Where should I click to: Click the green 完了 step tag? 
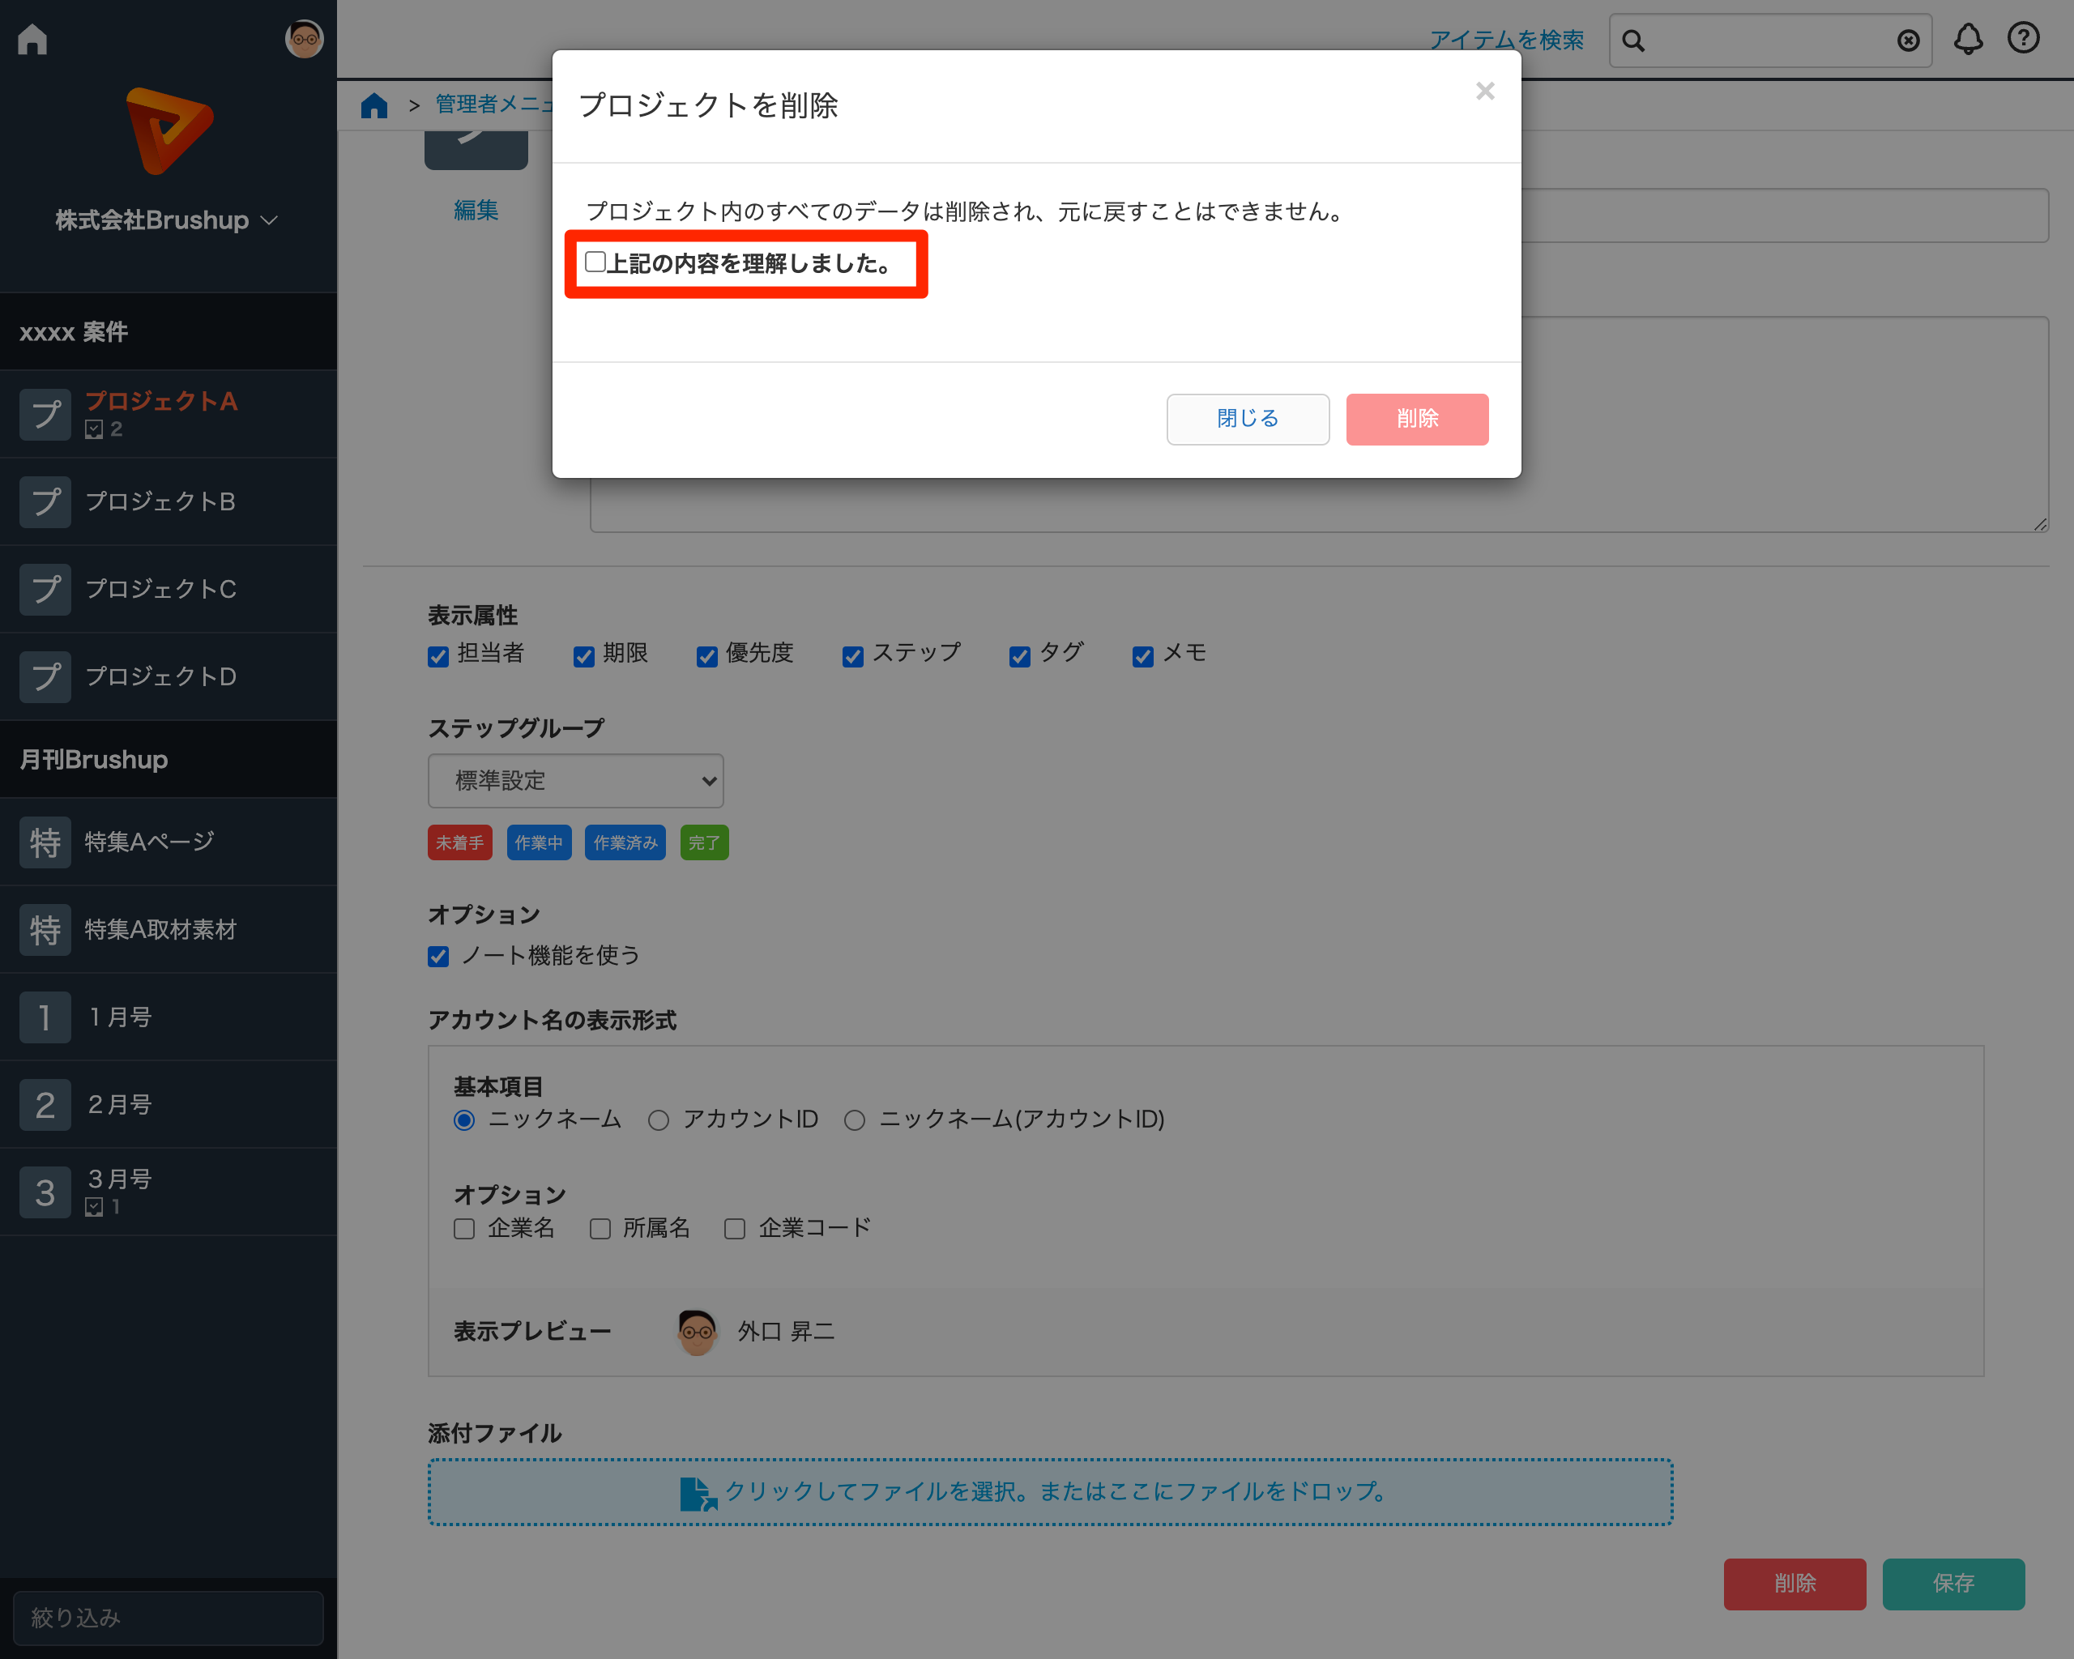[x=704, y=842]
